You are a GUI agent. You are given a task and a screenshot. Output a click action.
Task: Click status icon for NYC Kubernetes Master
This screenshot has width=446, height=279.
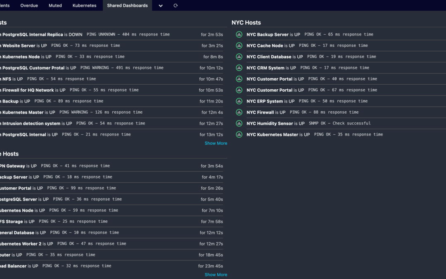(x=239, y=134)
